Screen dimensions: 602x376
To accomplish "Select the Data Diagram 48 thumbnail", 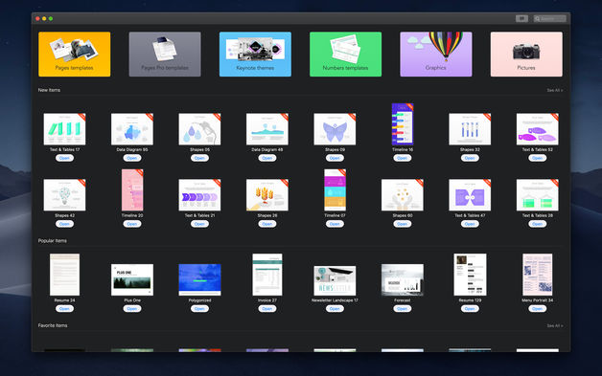I will click(267, 129).
